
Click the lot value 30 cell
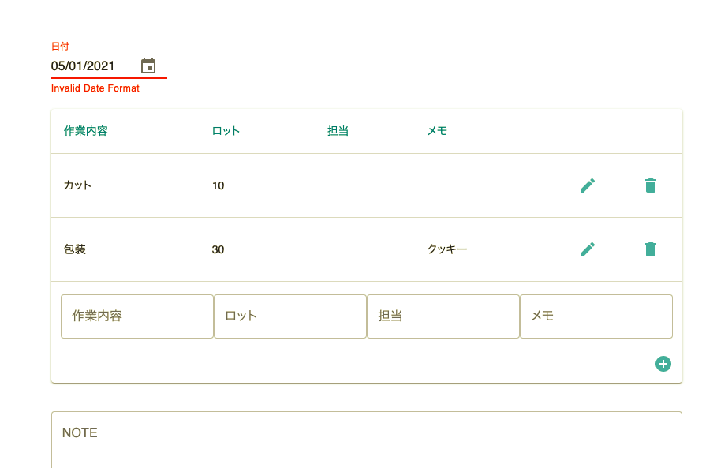coord(218,249)
